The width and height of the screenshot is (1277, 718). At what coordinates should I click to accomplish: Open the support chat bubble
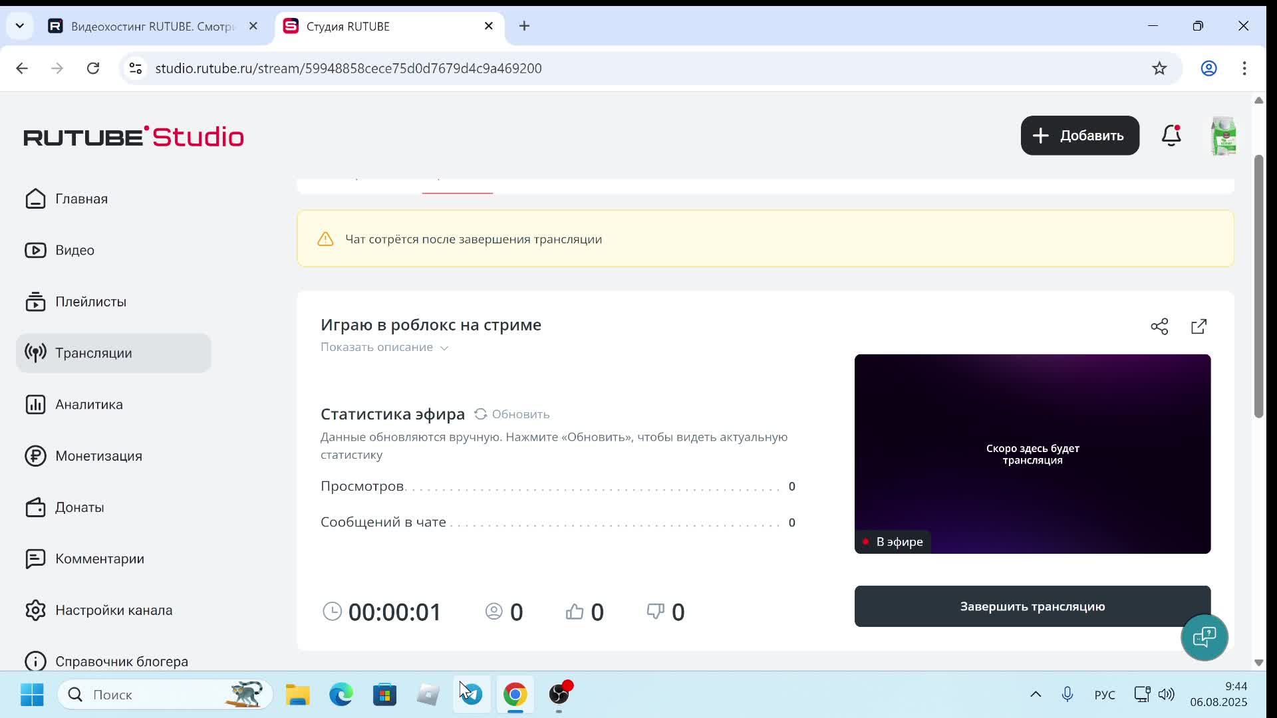pos(1204,637)
